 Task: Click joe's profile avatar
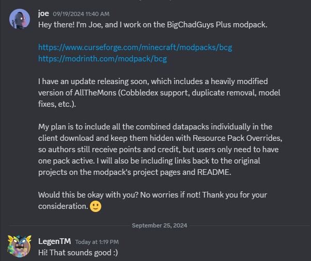20,19
